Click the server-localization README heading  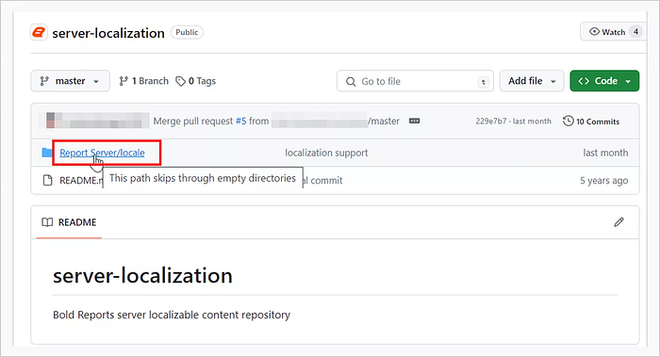[142, 276]
